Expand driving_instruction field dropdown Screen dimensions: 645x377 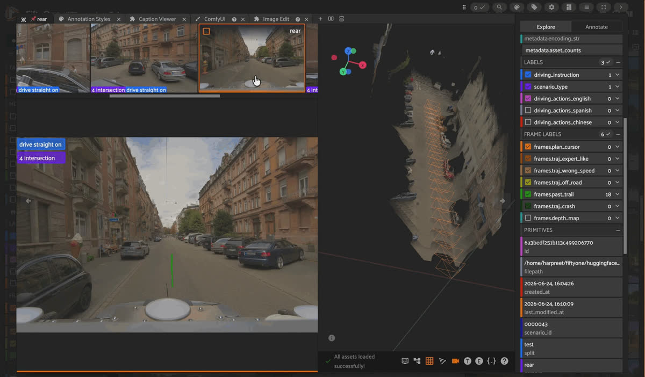(618, 75)
